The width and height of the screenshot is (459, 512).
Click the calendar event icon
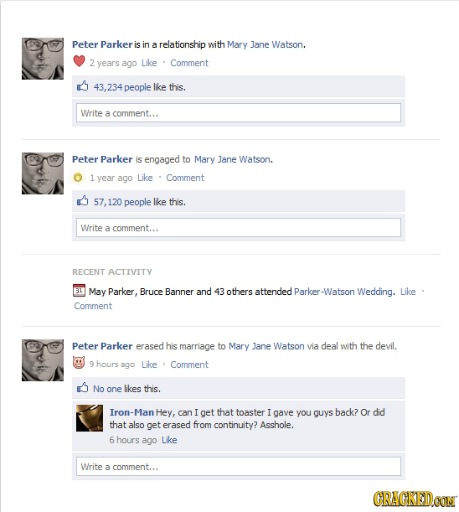pyautogui.click(x=79, y=291)
